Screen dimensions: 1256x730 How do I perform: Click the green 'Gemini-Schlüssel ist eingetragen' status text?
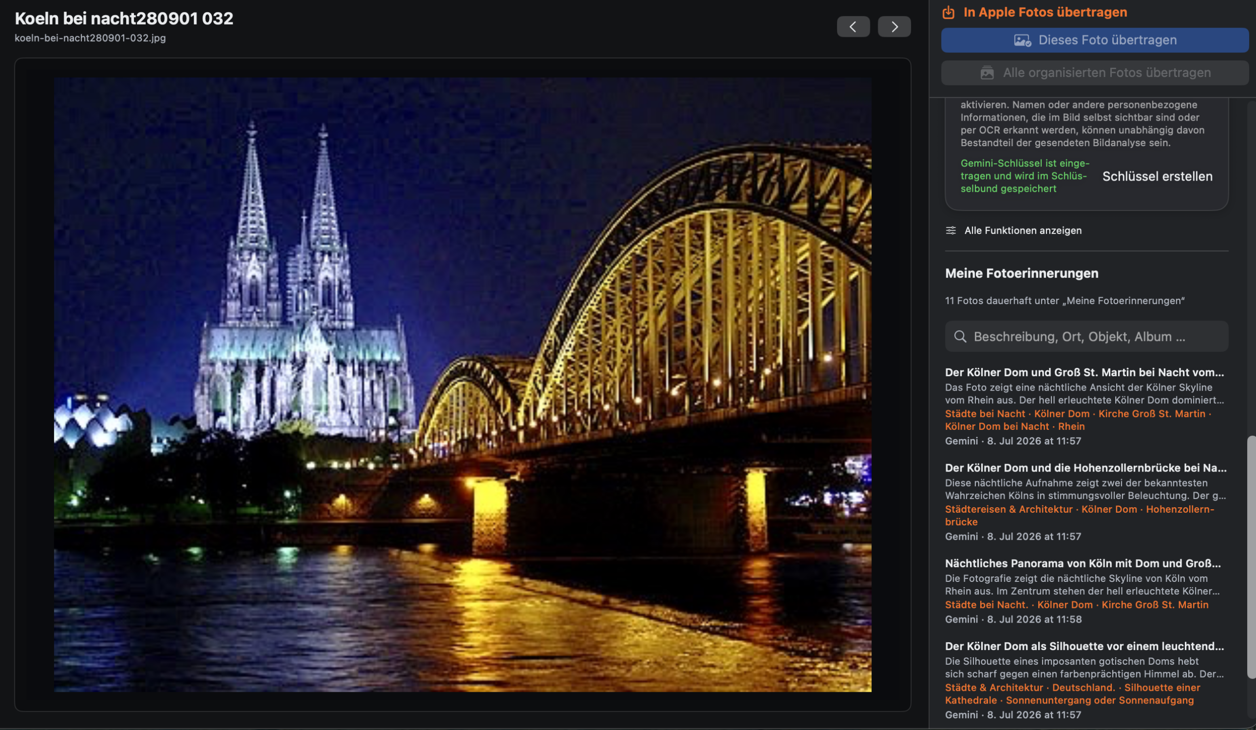pos(1025,176)
